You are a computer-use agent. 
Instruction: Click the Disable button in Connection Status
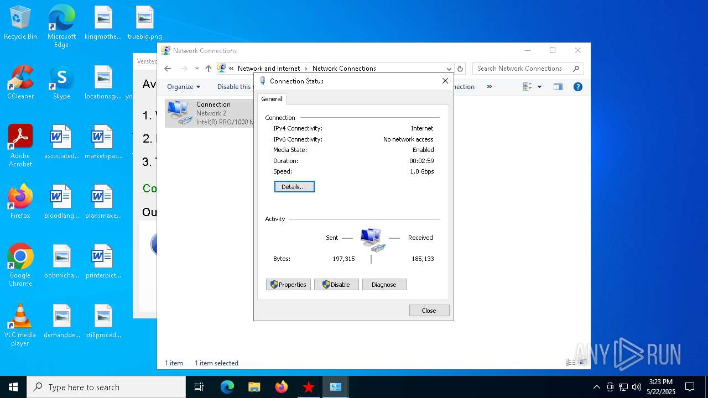pos(336,285)
